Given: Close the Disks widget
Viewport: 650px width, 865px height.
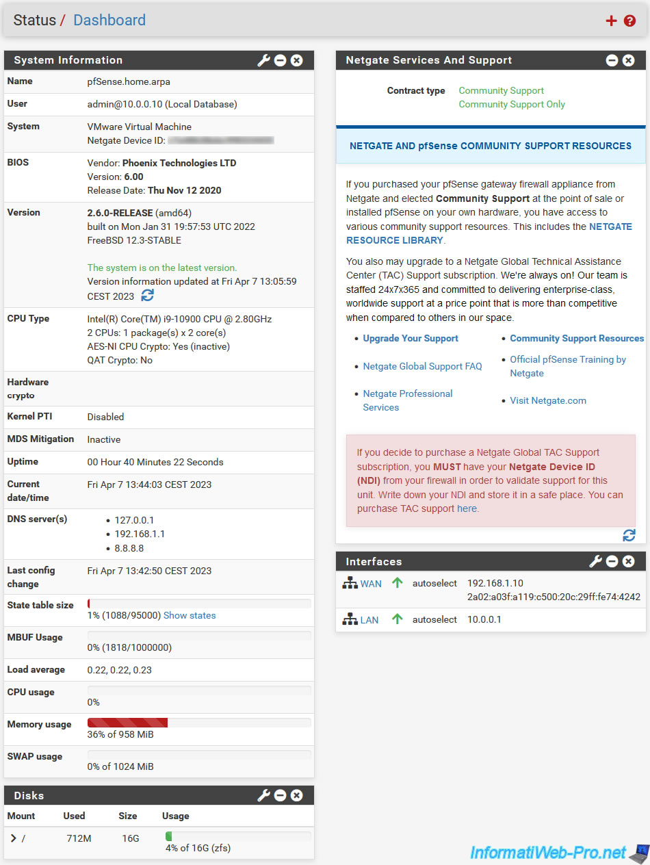Looking at the screenshot, I should 297,795.
